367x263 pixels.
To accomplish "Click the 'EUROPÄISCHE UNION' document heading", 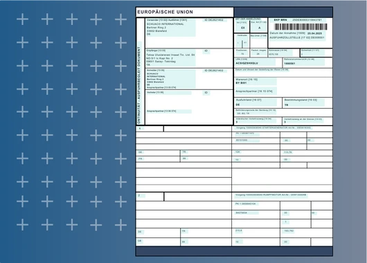I will (x=165, y=12).
